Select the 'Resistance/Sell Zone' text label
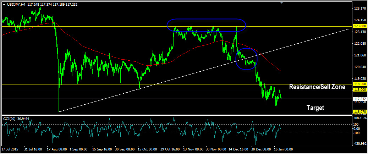The image size is (368, 154). [317, 87]
